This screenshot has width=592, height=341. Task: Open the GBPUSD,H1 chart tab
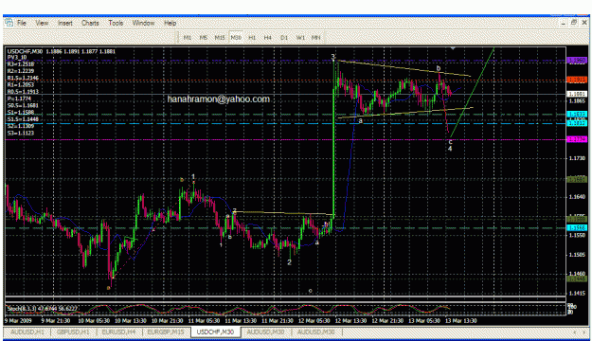(73, 332)
